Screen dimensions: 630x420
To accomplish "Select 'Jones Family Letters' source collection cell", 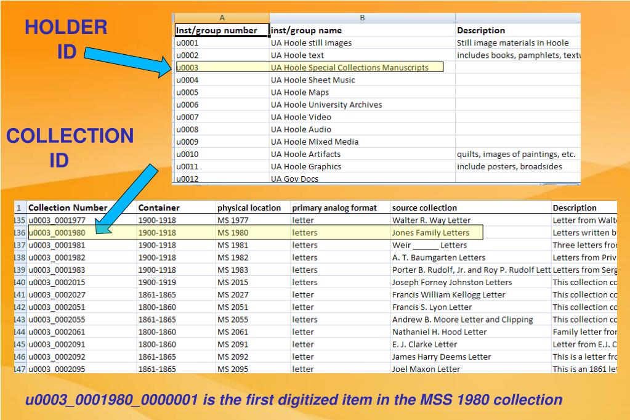I will point(471,233).
